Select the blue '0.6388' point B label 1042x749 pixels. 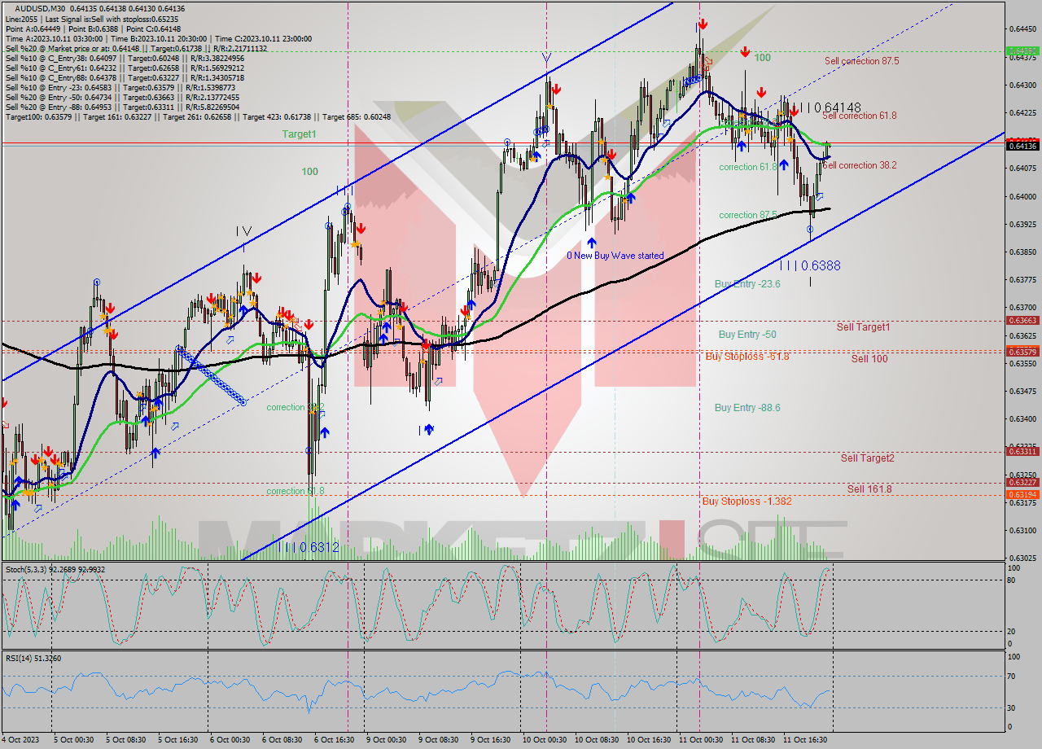point(811,265)
